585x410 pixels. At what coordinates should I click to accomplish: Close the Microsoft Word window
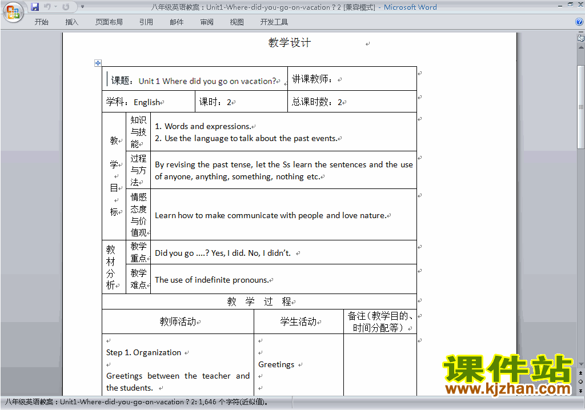click(580, 5)
